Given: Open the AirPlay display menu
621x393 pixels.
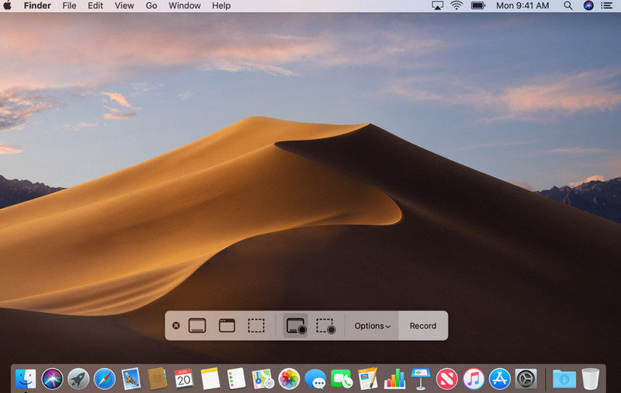Looking at the screenshot, I should pyautogui.click(x=436, y=6).
